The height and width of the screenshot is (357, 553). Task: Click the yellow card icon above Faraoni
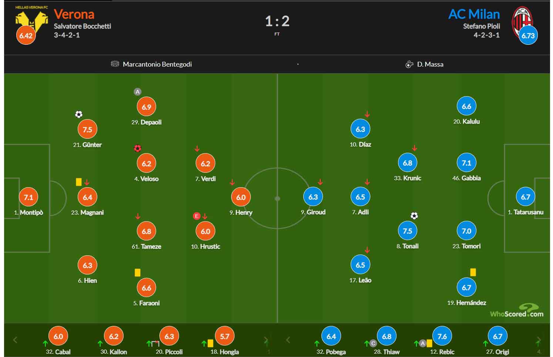138,273
